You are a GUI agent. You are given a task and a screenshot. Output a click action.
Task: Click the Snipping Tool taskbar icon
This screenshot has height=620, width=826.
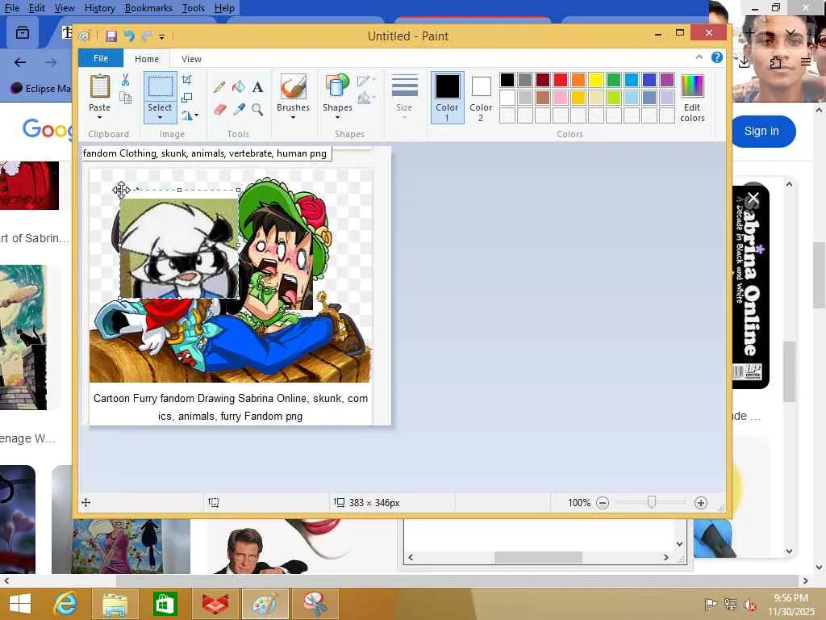pyautogui.click(x=315, y=604)
